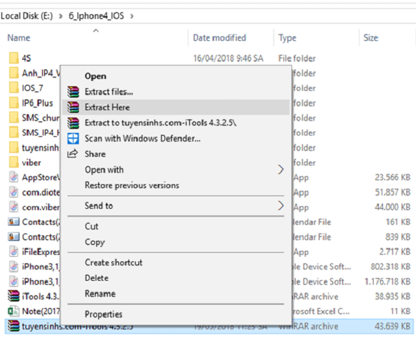The height and width of the screenshot is (343, 416).
Task: Open Properties from the context menu
Action: point(175,314)
